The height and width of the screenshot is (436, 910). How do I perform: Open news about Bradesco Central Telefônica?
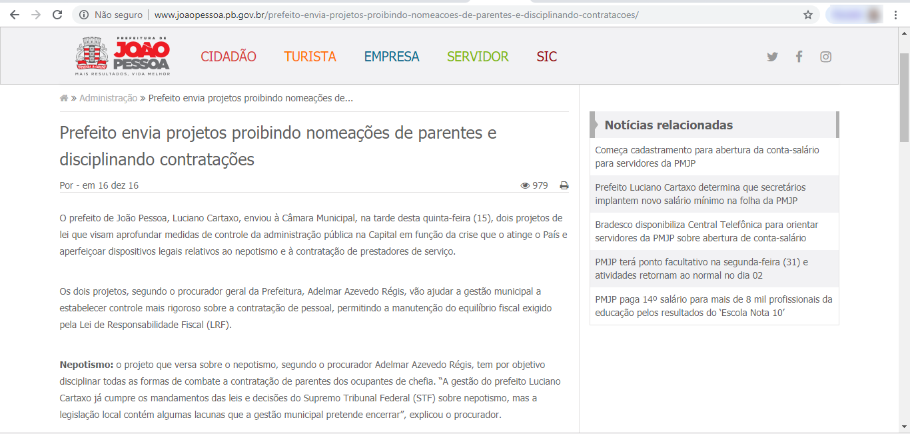coord(707,231)
